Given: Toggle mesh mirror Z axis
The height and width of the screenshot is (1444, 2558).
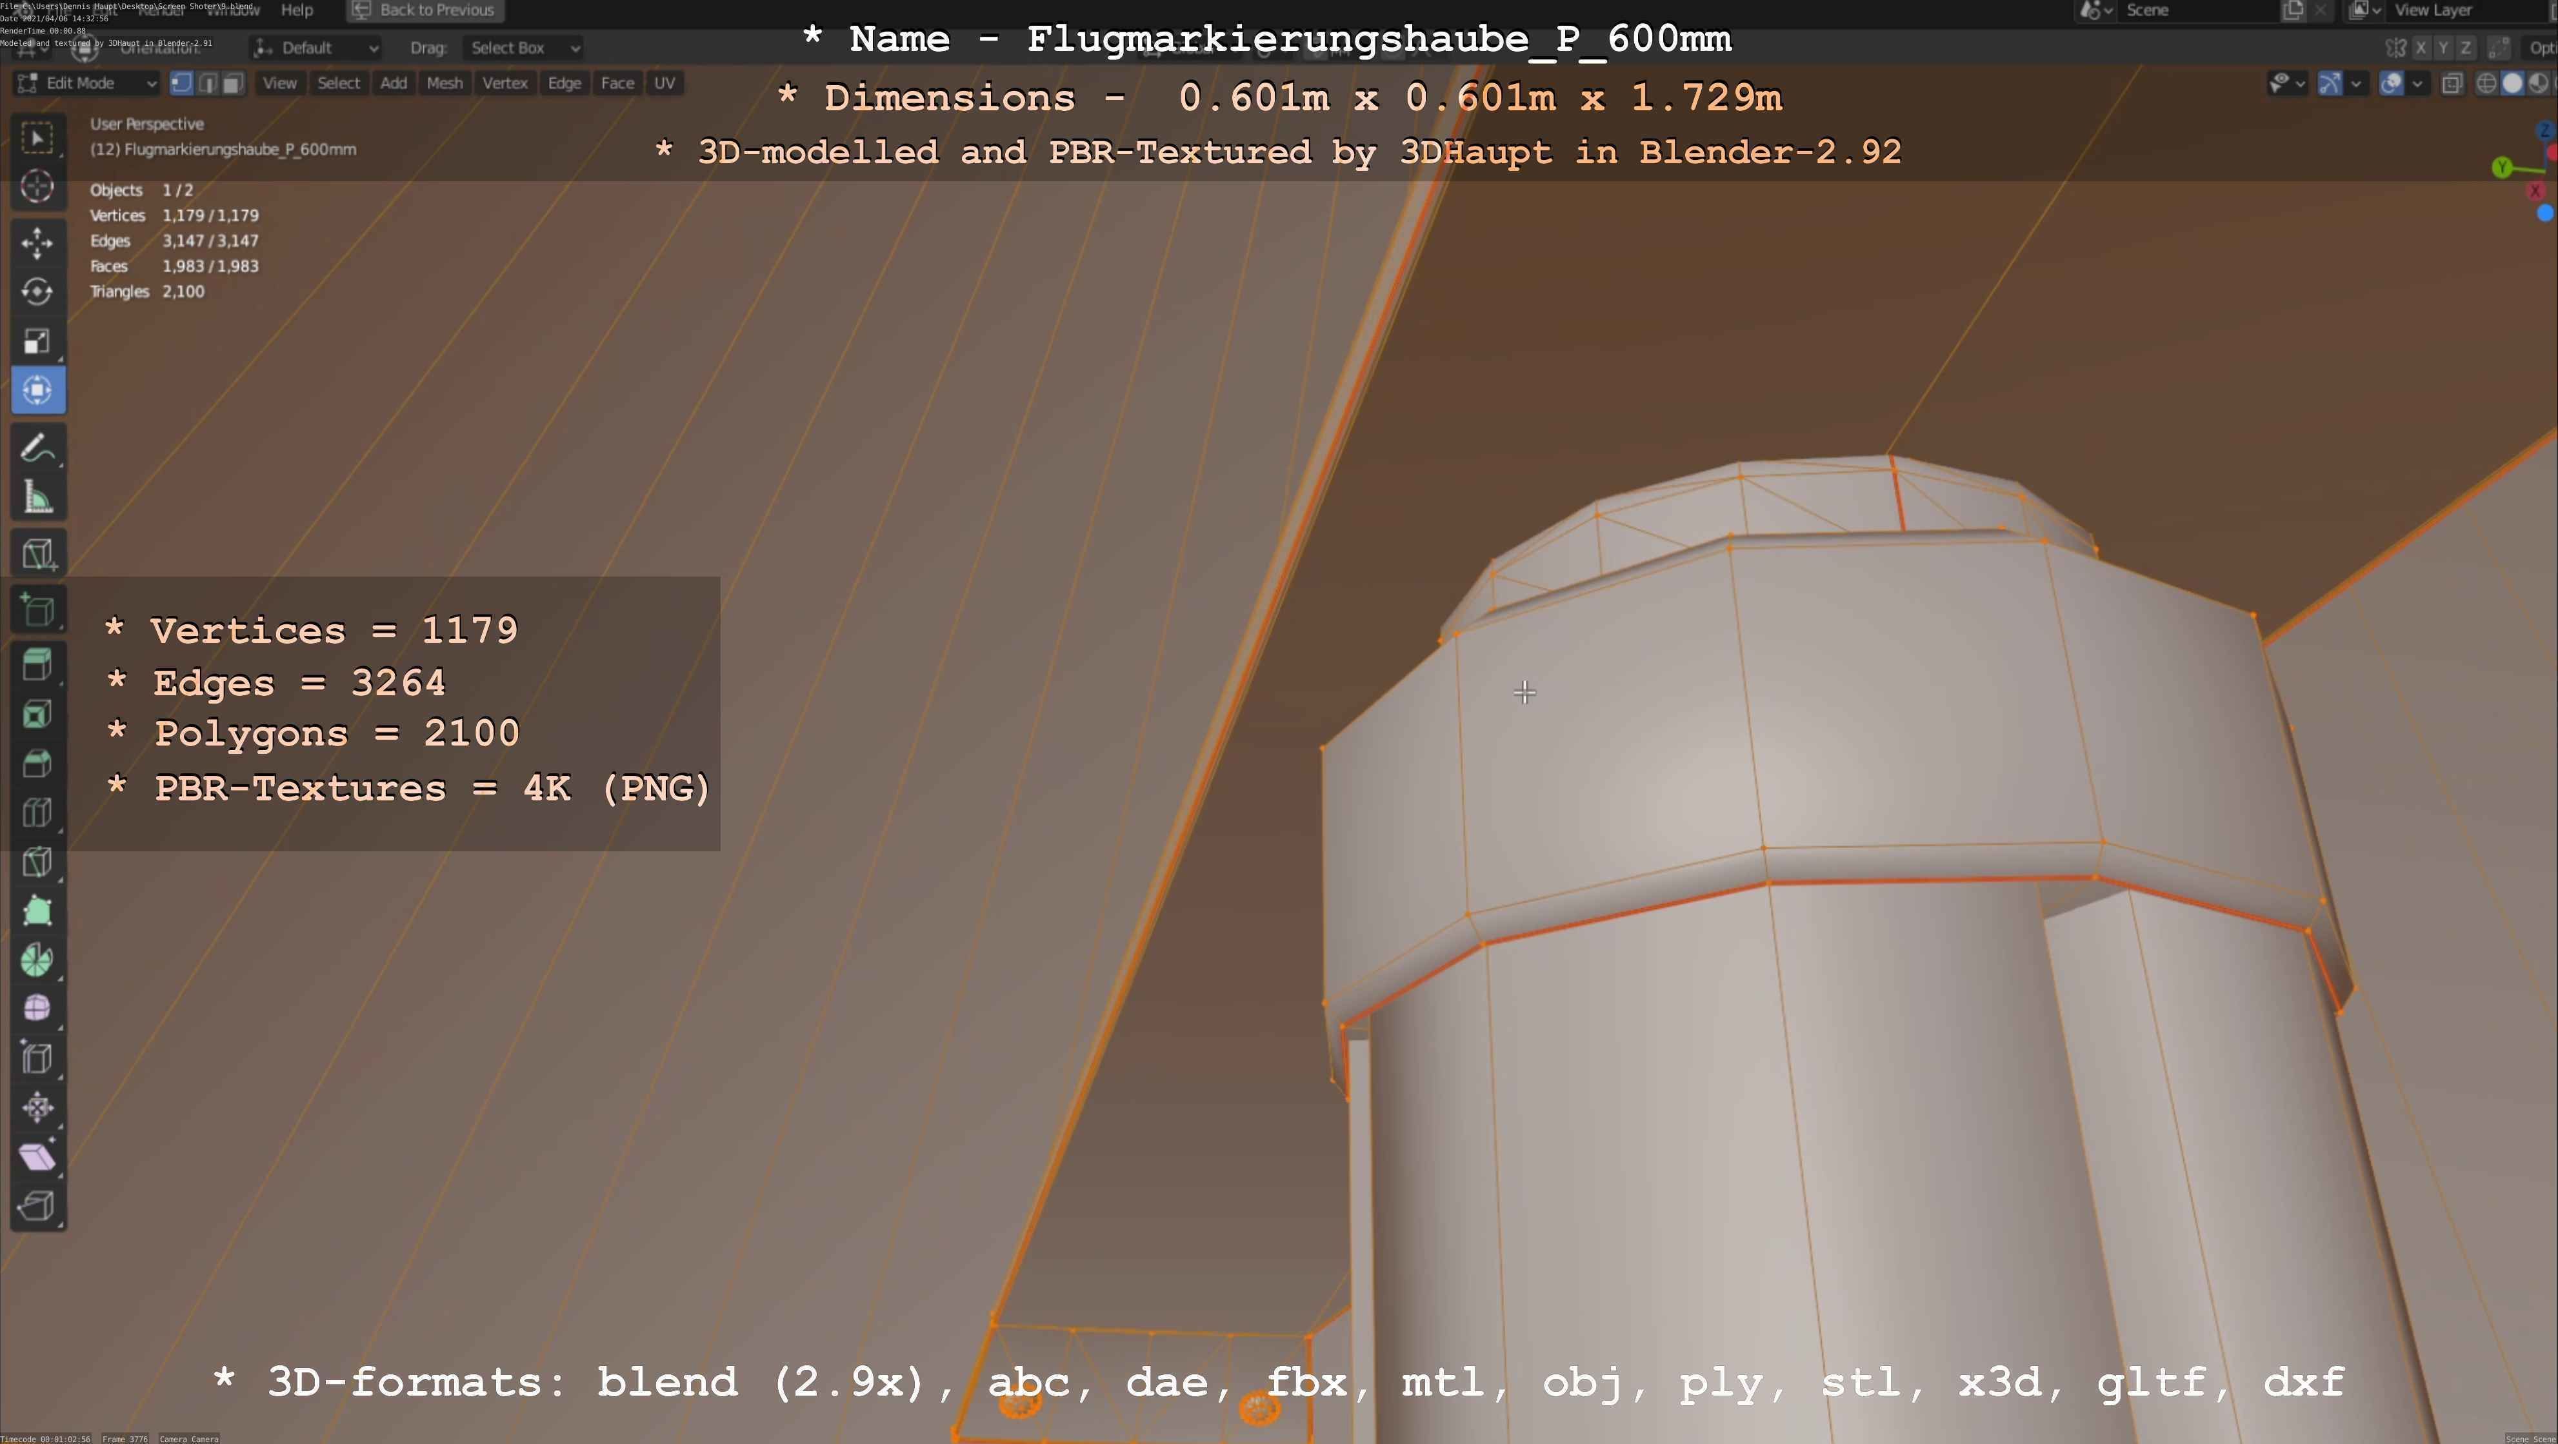Looking at the screenshot, I should coord(2464,48).
